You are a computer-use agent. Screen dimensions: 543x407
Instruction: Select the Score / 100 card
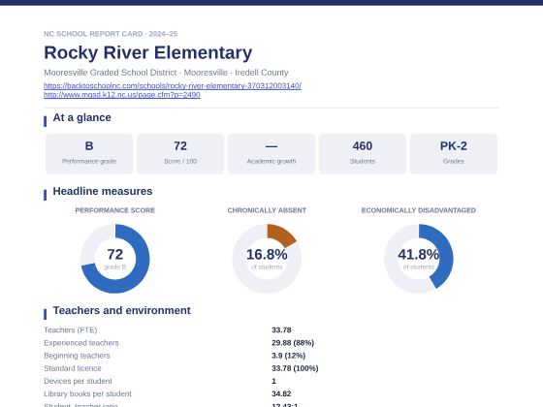[x=180, y=154]
